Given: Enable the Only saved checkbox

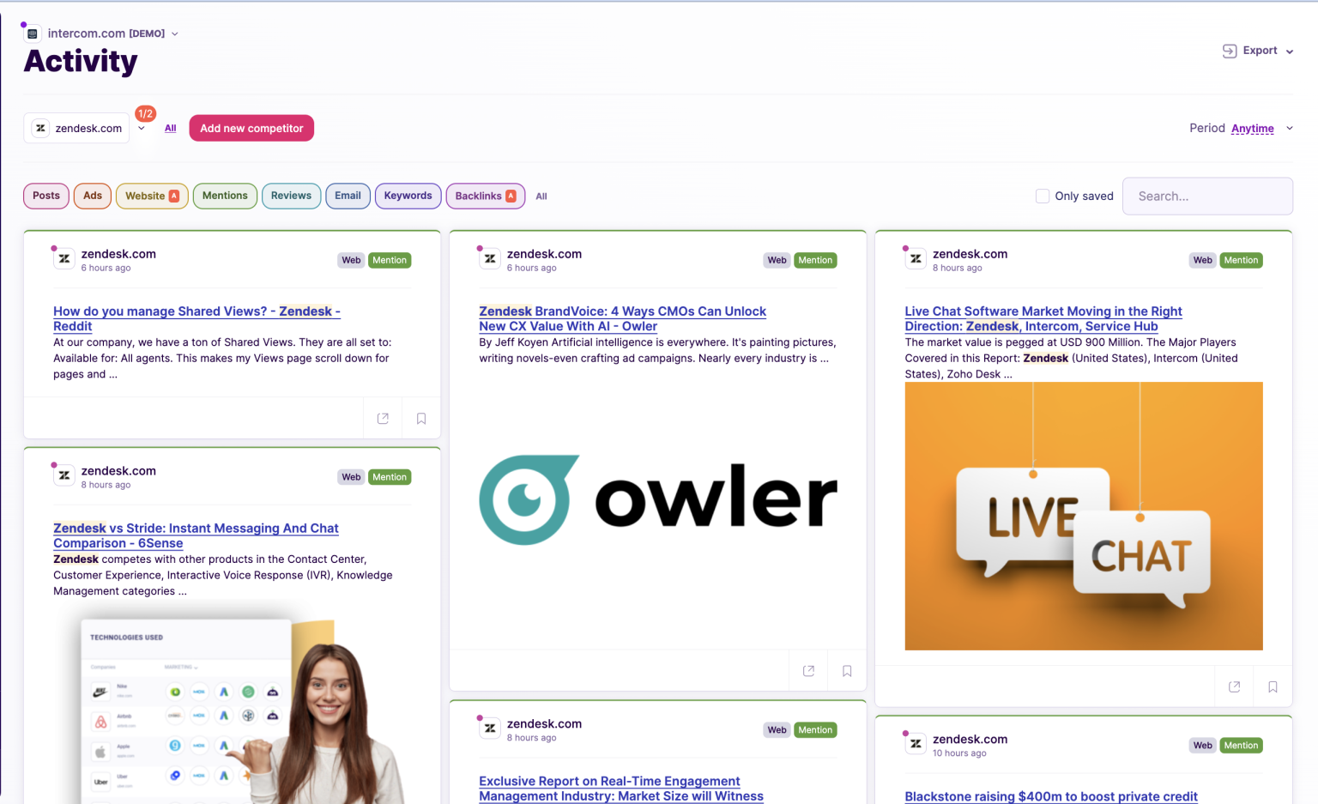Looking at the screenshot, I should tap(1042, 196).
